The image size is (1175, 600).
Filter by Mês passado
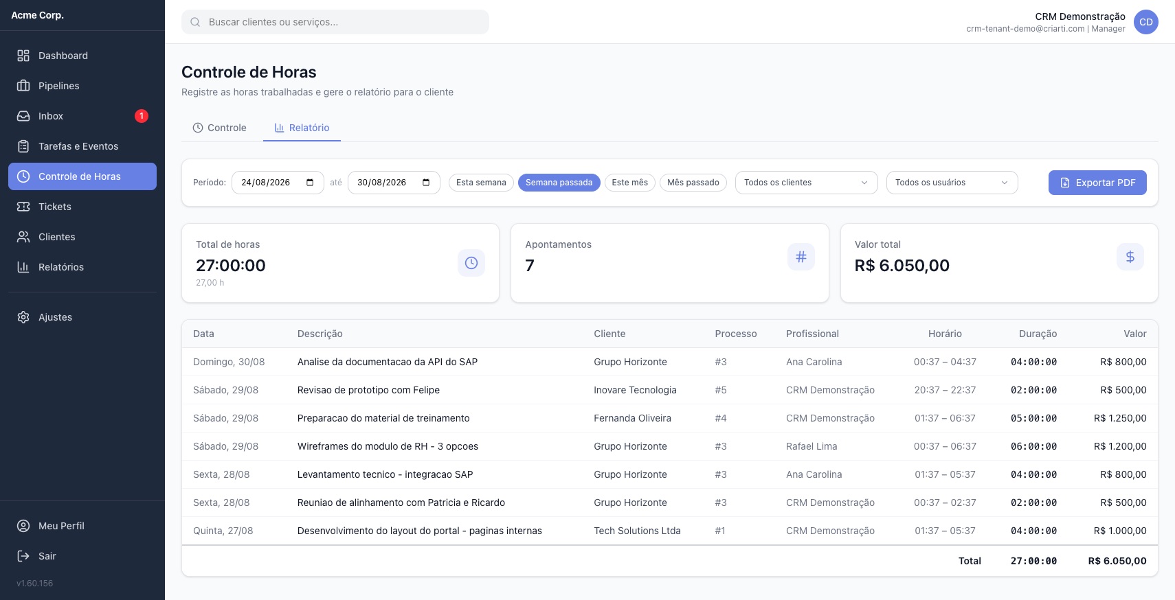click(x=693, y=183)
